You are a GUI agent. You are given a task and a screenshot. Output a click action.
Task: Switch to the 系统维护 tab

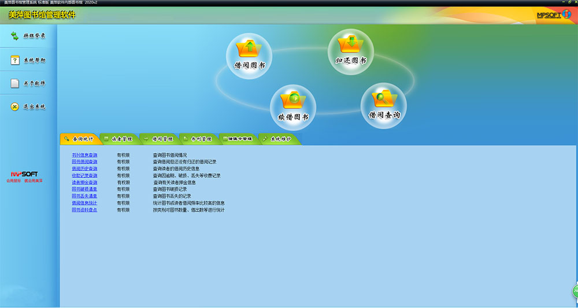[278, 139]
